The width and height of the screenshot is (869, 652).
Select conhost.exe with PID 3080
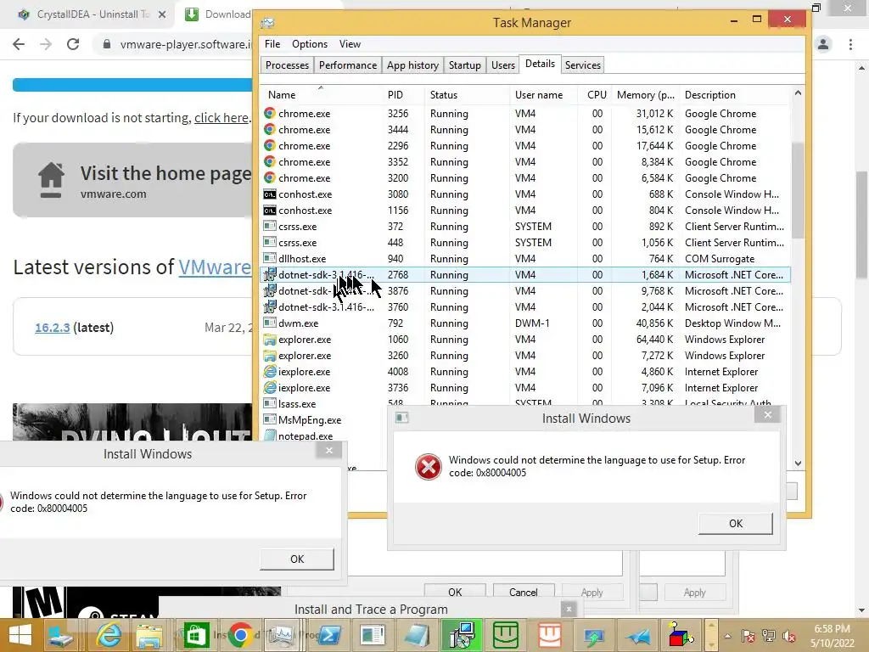pyautogui.click(x=525, y=194)
